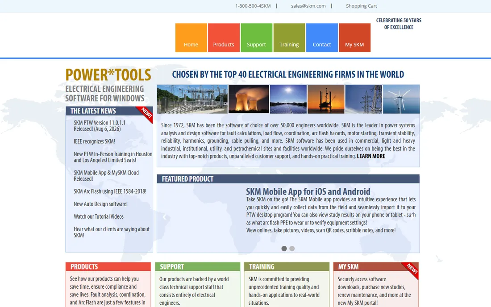Viewport: 491px width, 307px height.
Task: Click the transmission tower photo thumbnail
Action: pyautogui.click(x=363, y=99)
